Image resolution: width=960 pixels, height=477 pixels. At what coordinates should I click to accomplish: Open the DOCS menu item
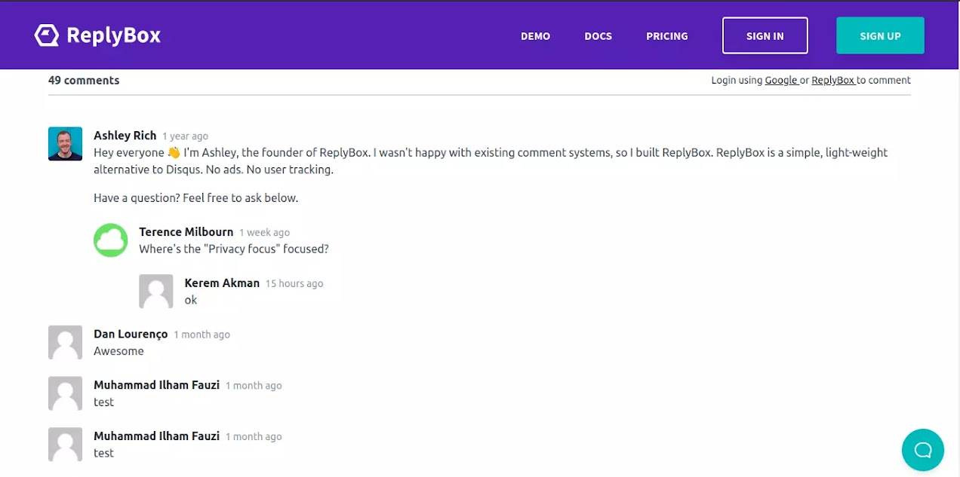click(x=598, y=36)
